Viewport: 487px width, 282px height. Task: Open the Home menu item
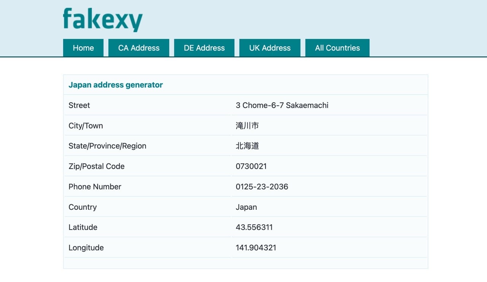pyautogui.click(x=83, y=48)
